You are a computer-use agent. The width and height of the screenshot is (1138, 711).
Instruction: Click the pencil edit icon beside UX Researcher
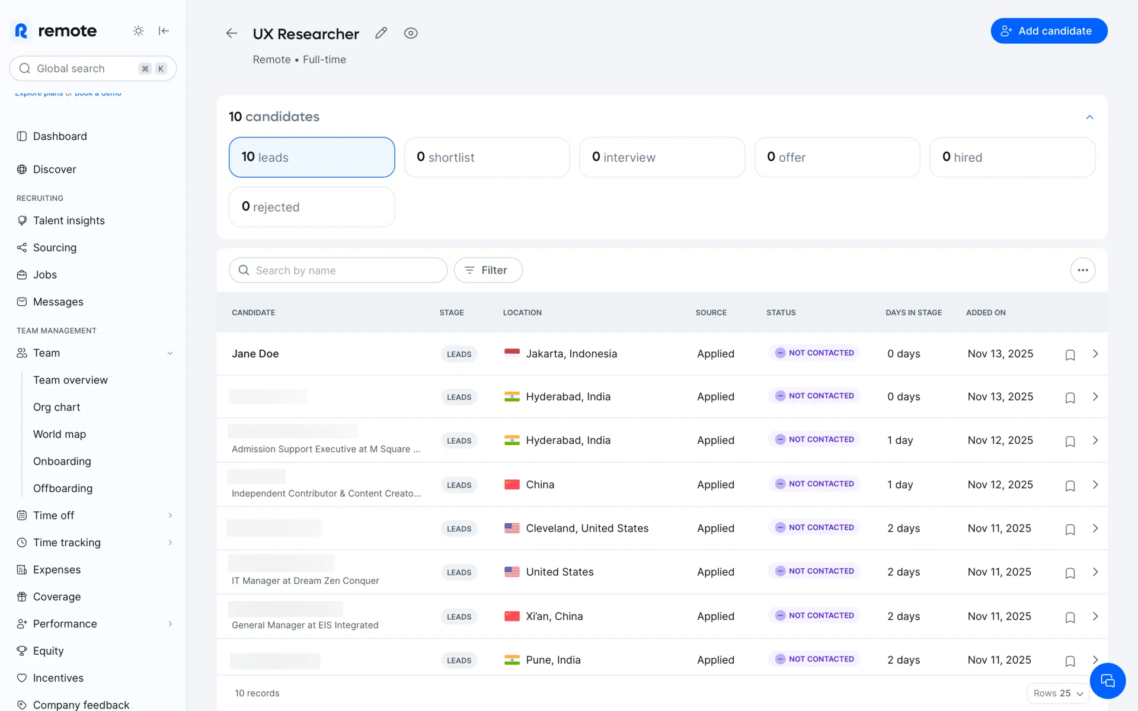381,33
